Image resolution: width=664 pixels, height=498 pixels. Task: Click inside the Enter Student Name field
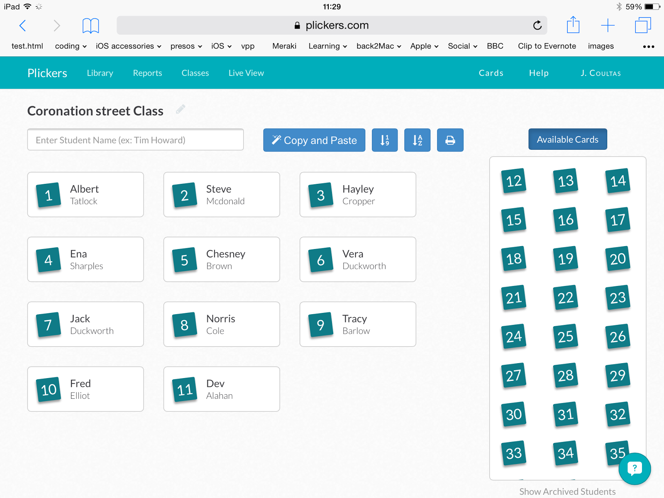click(x=135, y=140)
